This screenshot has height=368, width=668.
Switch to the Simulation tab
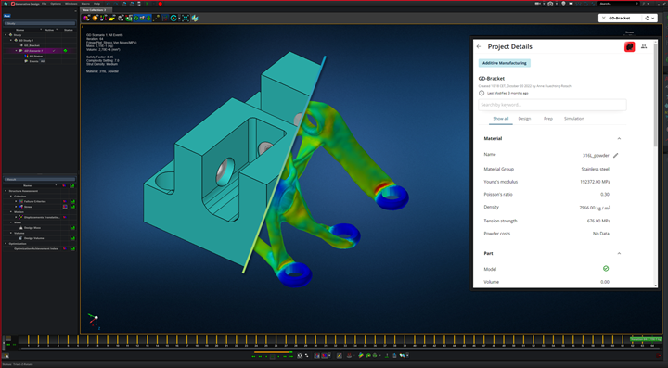574,119
